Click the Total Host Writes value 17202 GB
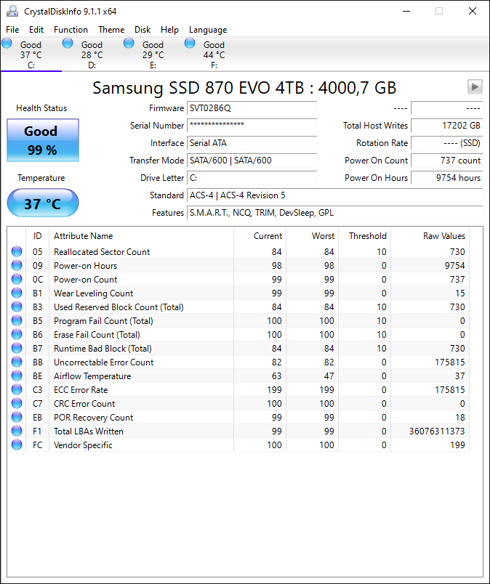 pos(446,126)
